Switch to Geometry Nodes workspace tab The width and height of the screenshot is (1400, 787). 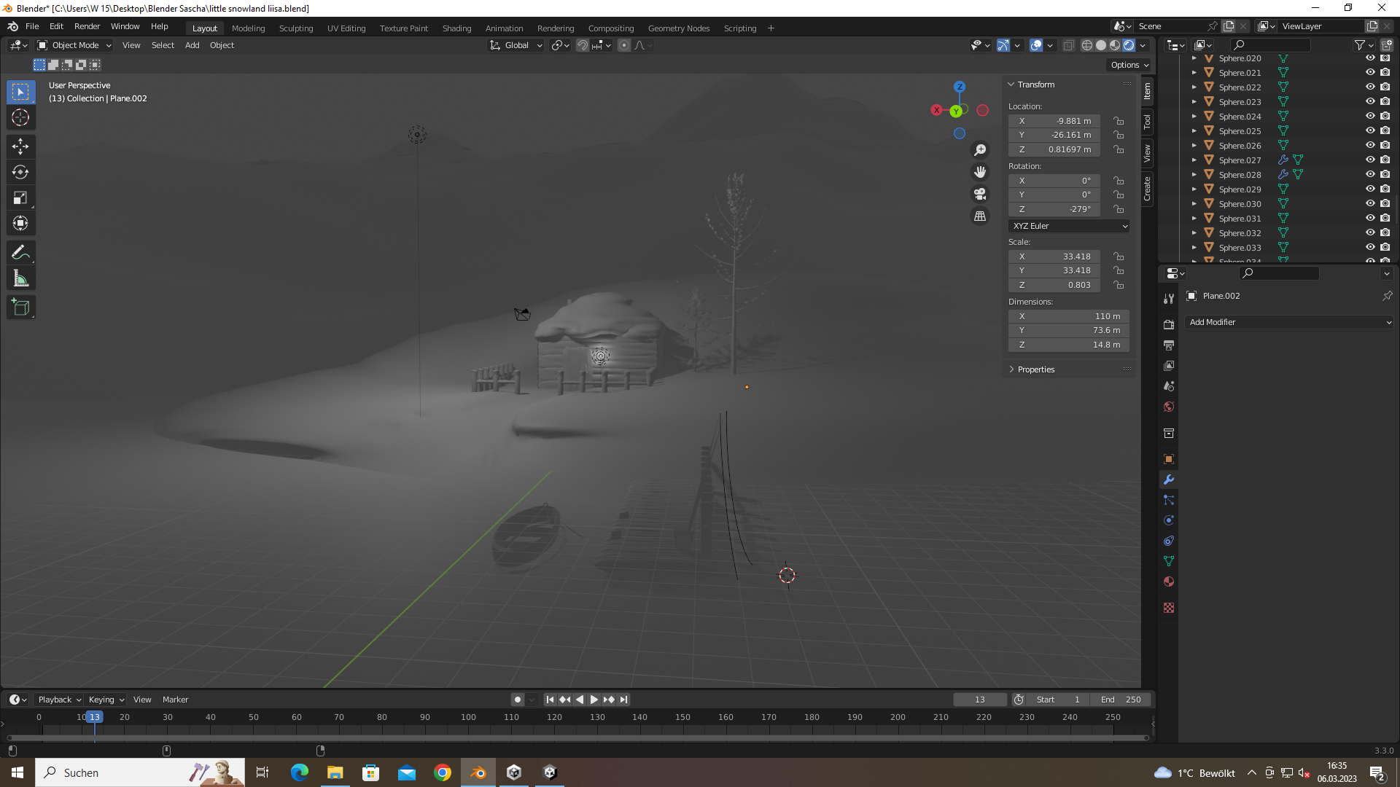click(x=678, y=28)
